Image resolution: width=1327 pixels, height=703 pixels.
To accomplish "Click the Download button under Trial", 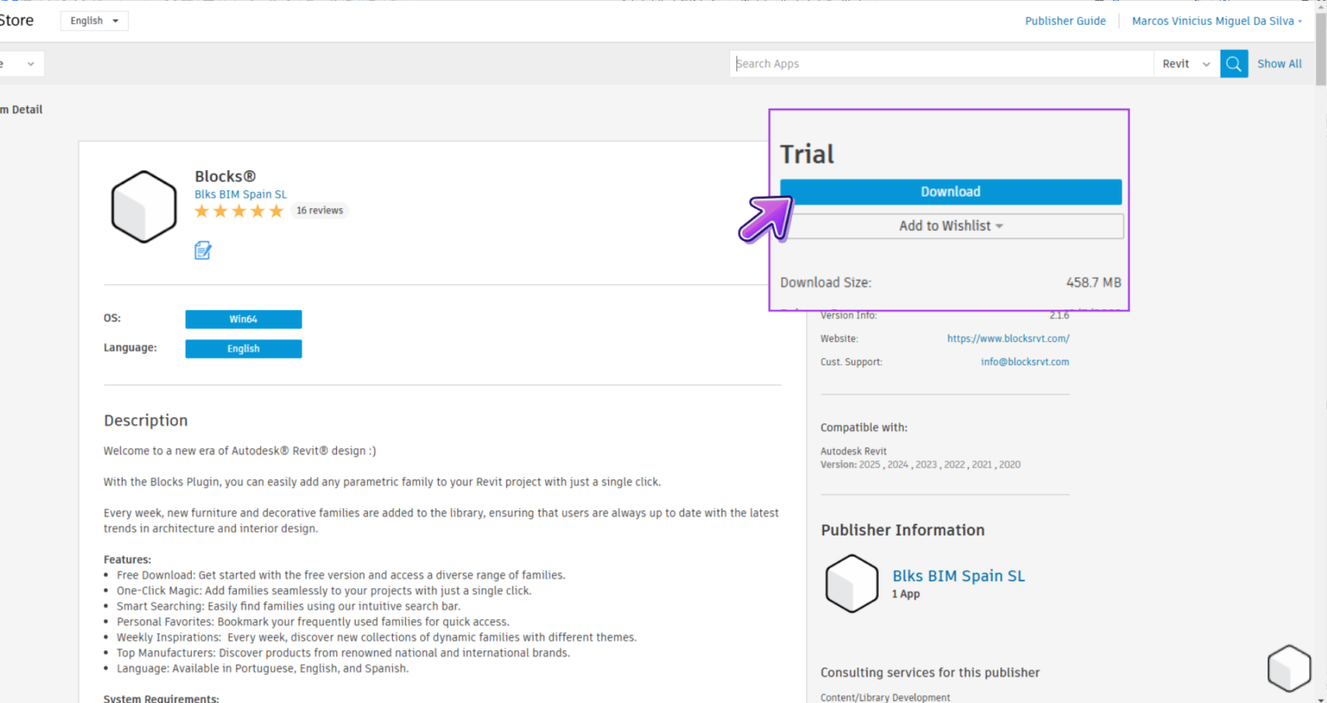I will pyautogui.click(x=949, y=191).
